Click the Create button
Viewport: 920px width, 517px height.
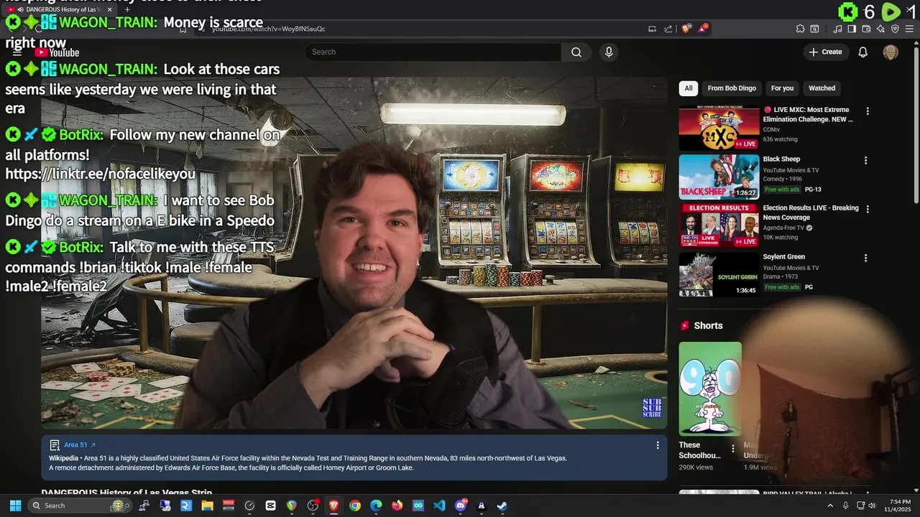pyautogui.click(x=825, y=52)
